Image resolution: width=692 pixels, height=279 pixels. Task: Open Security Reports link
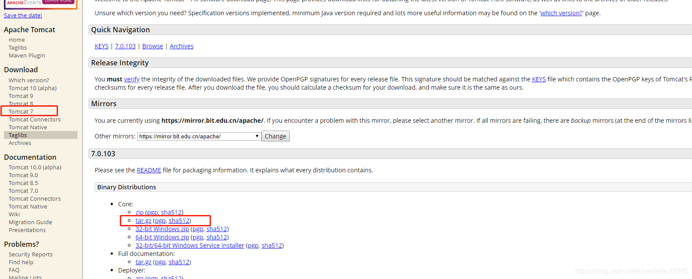[31, 254]
